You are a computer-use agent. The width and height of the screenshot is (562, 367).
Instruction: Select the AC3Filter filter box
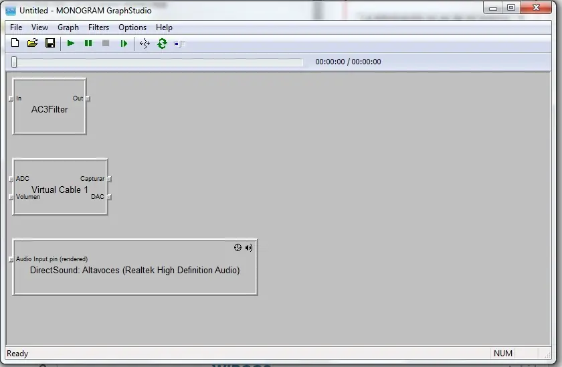pos(50,106)
